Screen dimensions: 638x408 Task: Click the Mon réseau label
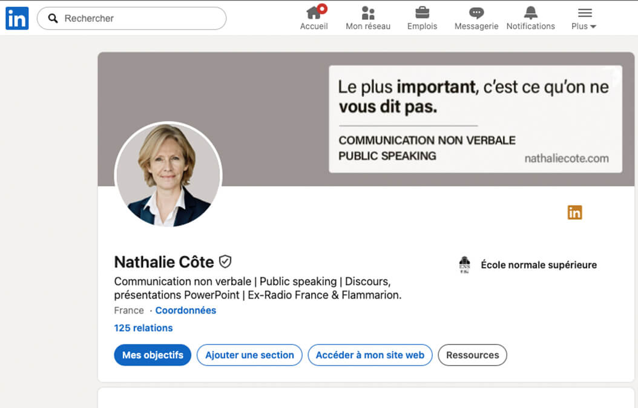pos(368,26)
